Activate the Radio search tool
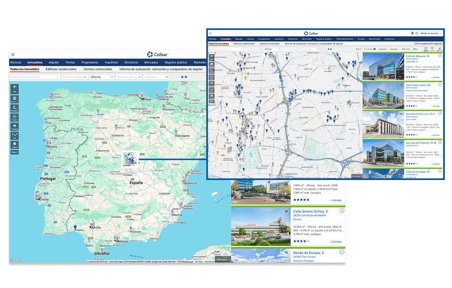 point(14,117)
